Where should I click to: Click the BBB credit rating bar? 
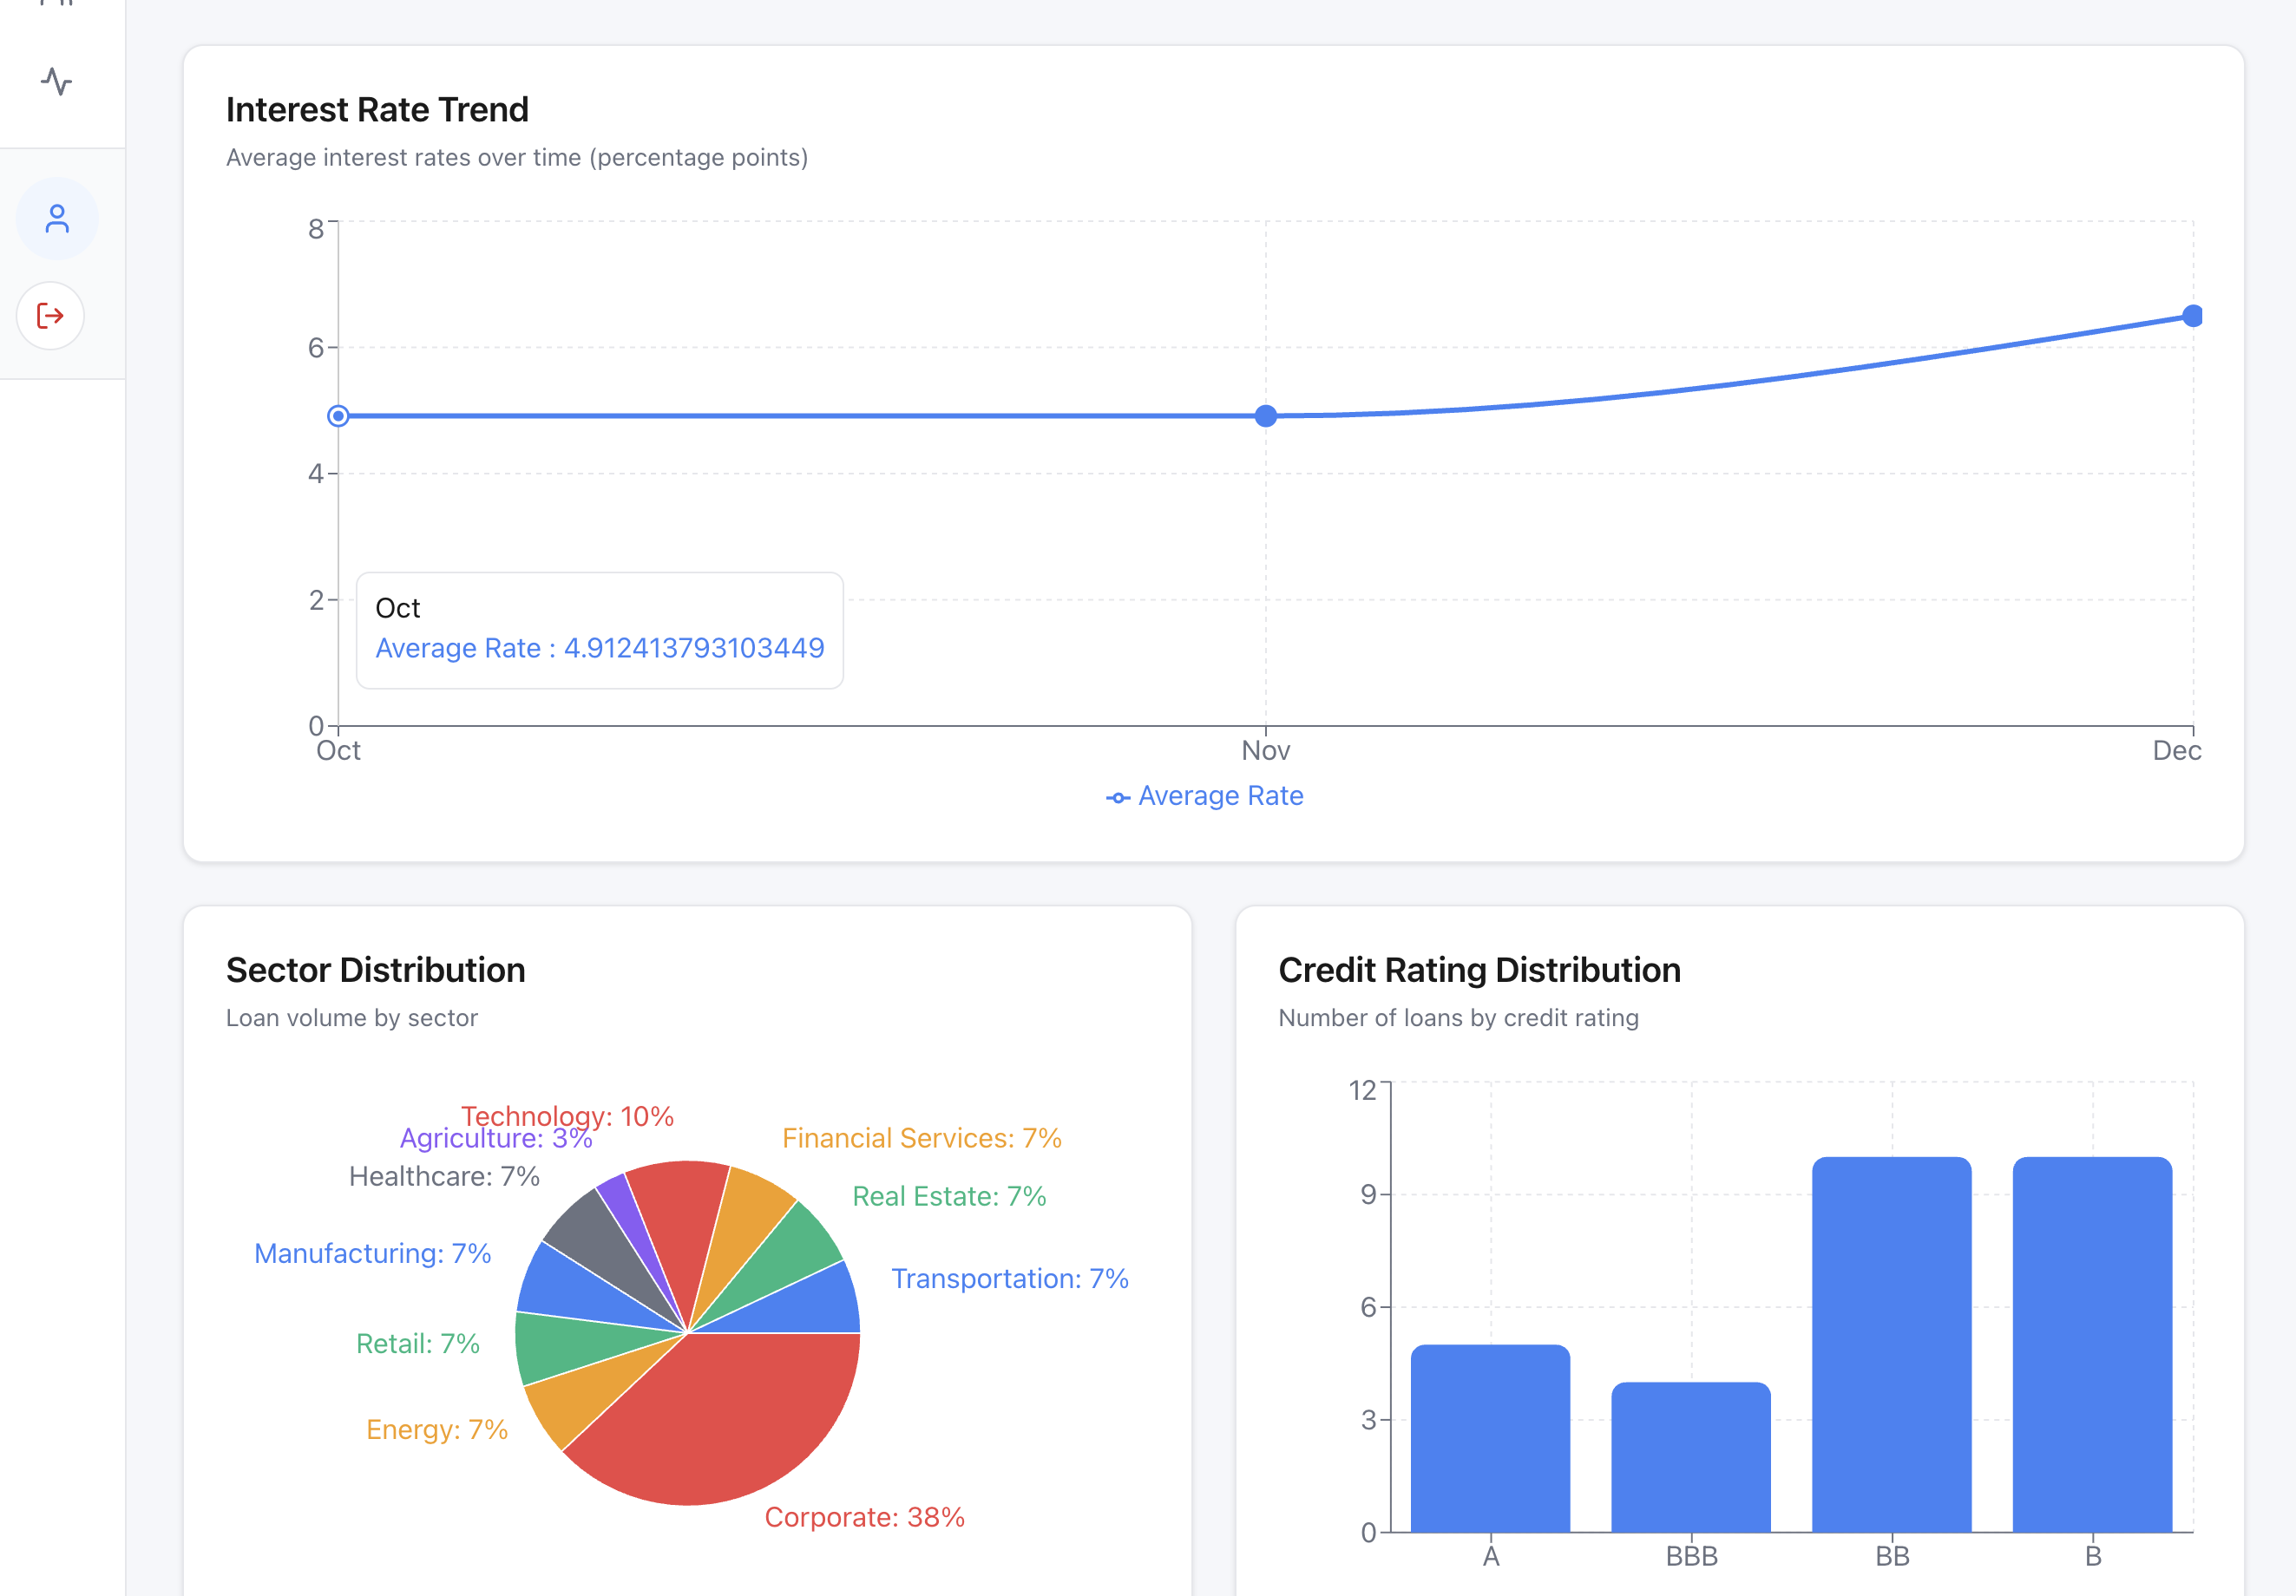pyautogui.click(x=1691, y=1457)
